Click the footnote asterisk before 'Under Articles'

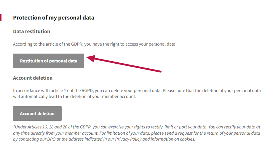click(14, 126)
